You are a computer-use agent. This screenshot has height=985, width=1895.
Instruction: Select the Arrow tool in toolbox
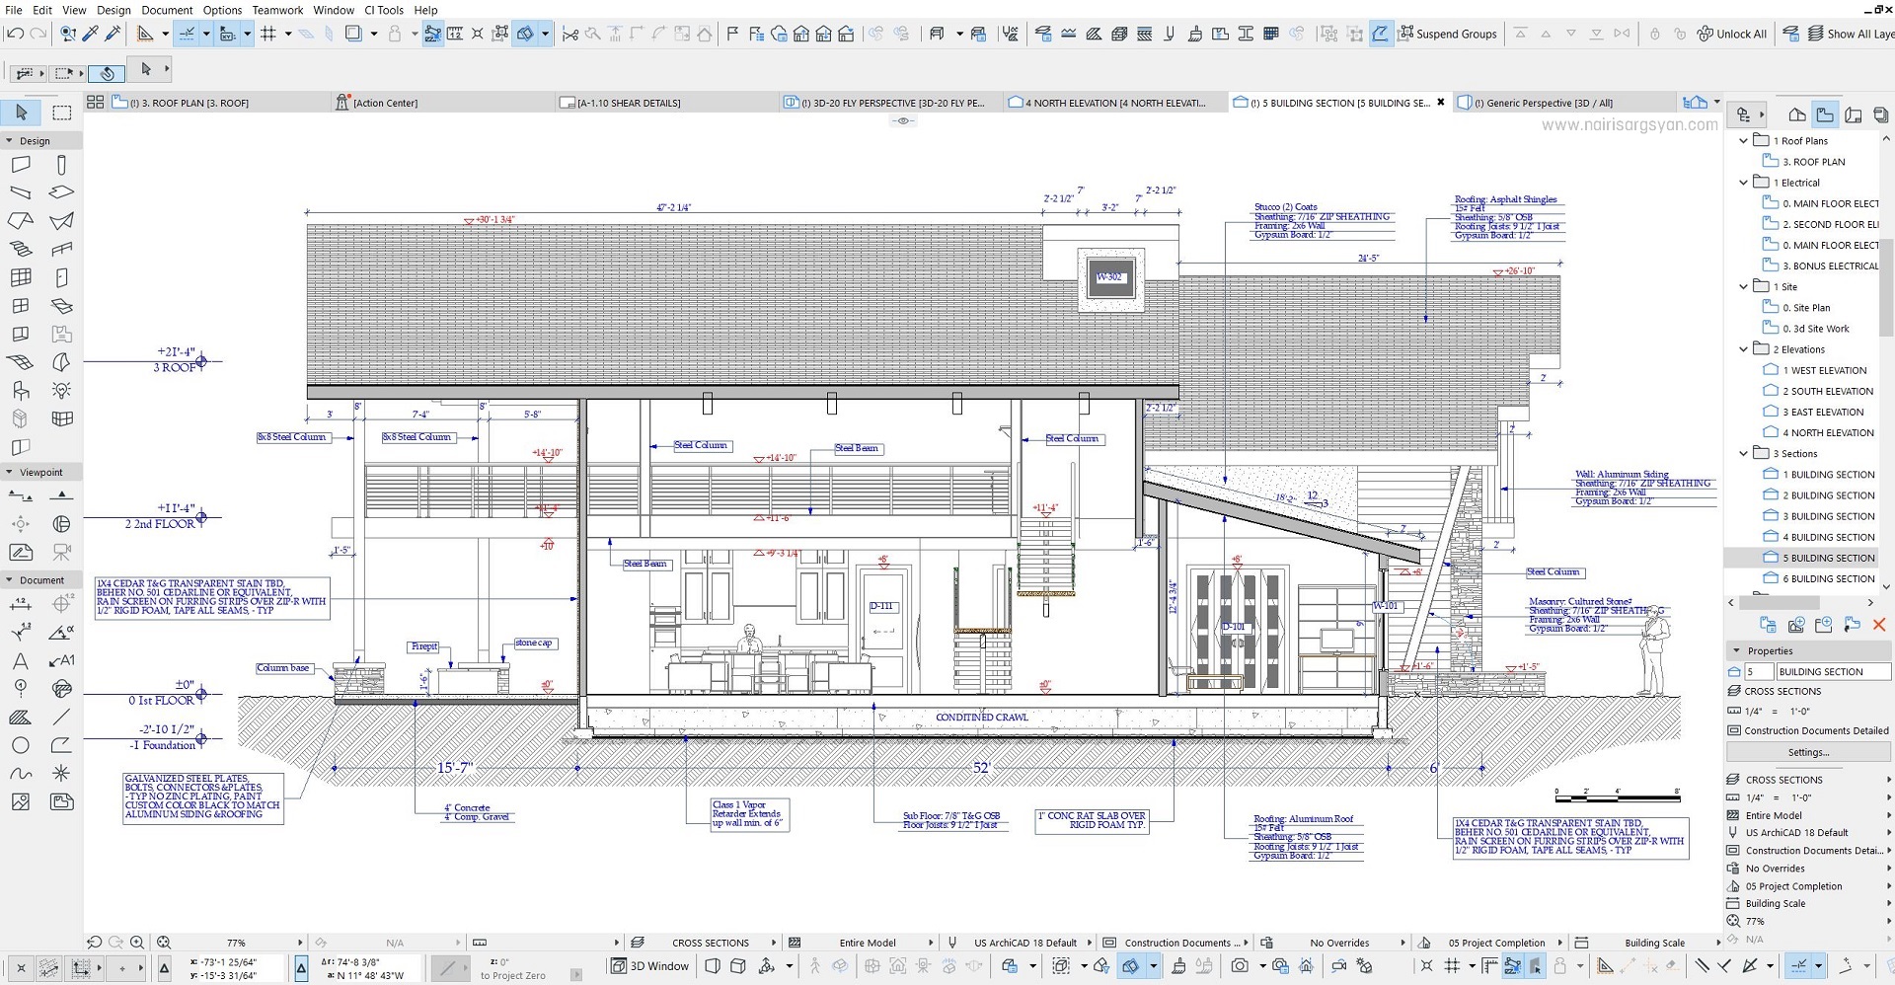21,113
